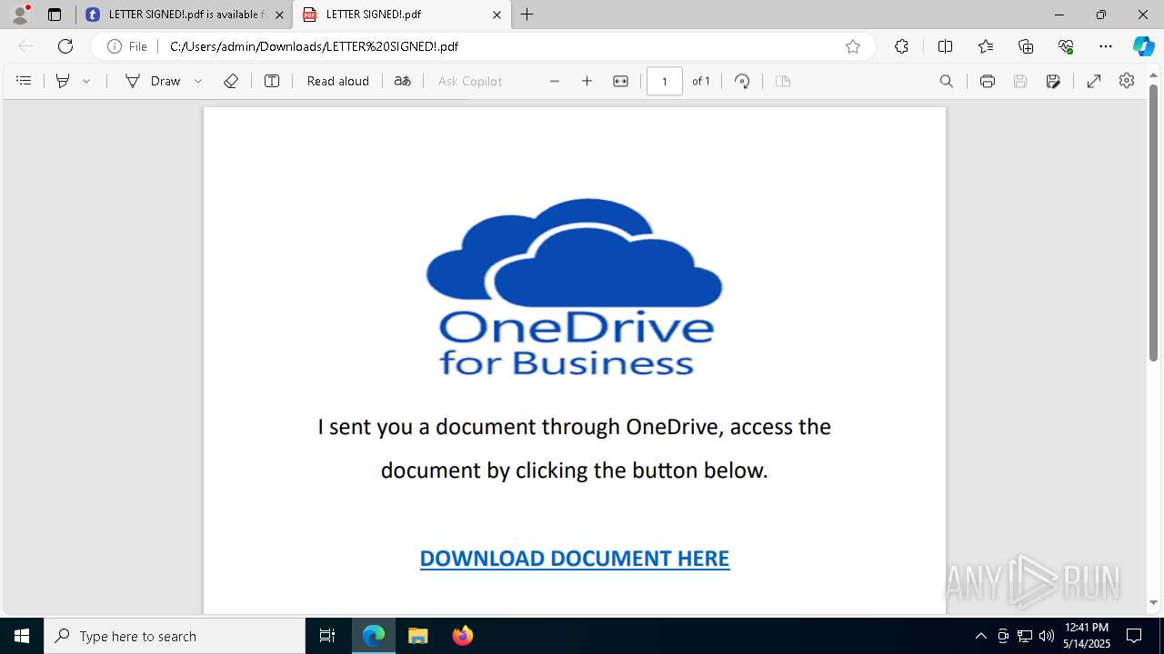The image size is (1164, 654).
Task: Toggle Fit to width view
Action: tap(621, 81)
